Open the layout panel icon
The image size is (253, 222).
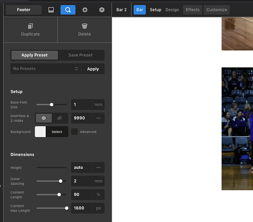(x=51, y=10)
